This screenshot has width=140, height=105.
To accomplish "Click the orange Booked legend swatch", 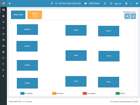I will [54, 93].
